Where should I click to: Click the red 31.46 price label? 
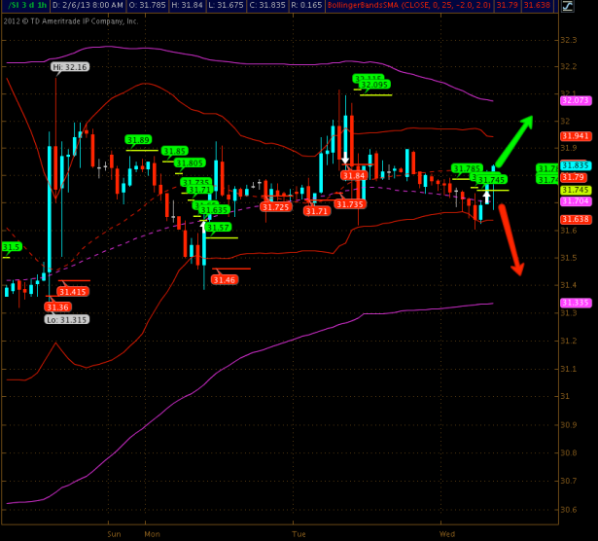point(225,280)
